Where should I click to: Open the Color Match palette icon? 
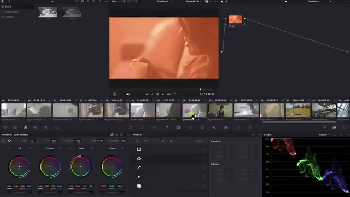coord(15,128)
